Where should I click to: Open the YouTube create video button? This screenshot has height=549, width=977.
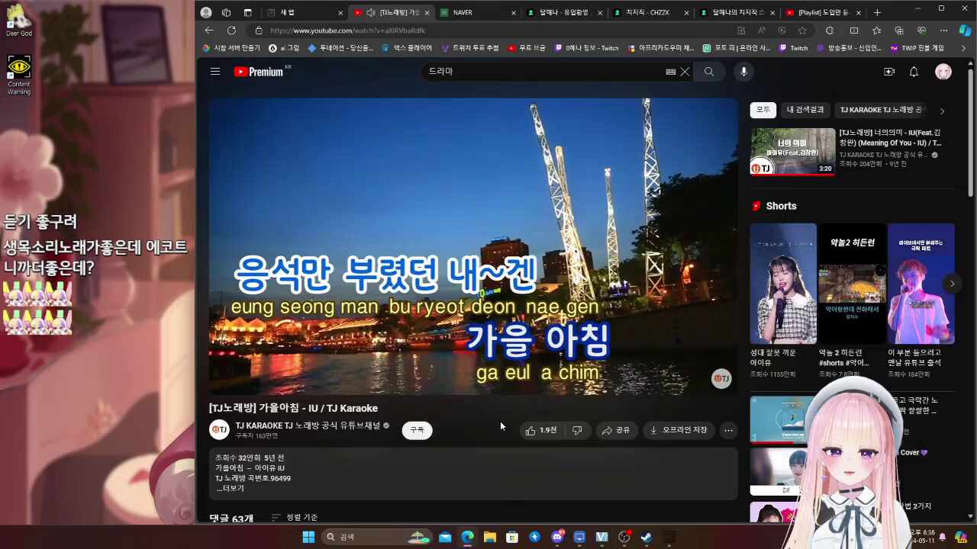[889, 72]
